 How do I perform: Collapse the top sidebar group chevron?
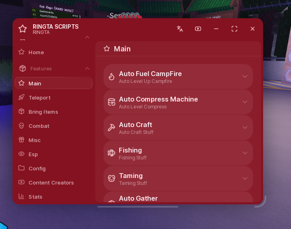pyautogui.click(x=87, y=37)
